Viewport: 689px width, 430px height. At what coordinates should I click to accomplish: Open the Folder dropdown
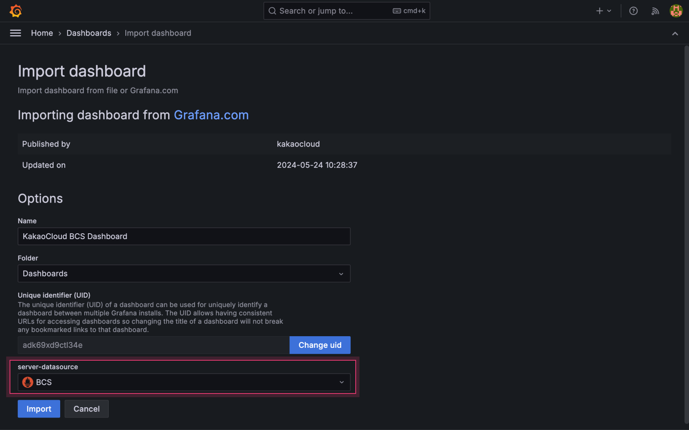coord(184,274)
